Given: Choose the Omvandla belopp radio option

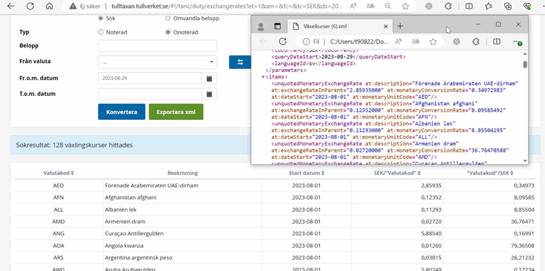Looking at the screenshot, I should click(x=168, y=18).
